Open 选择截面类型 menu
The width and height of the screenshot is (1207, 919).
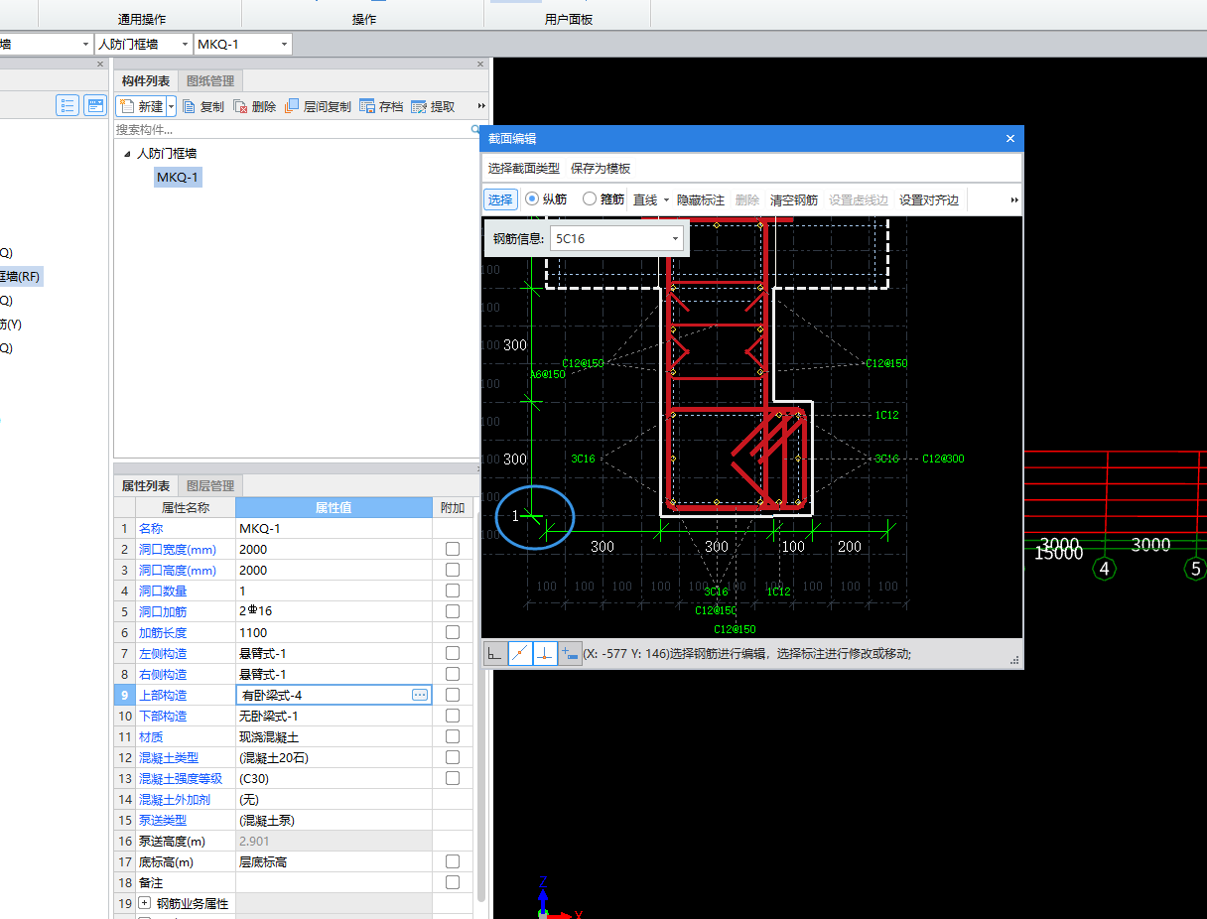click(x=523, y=169)
